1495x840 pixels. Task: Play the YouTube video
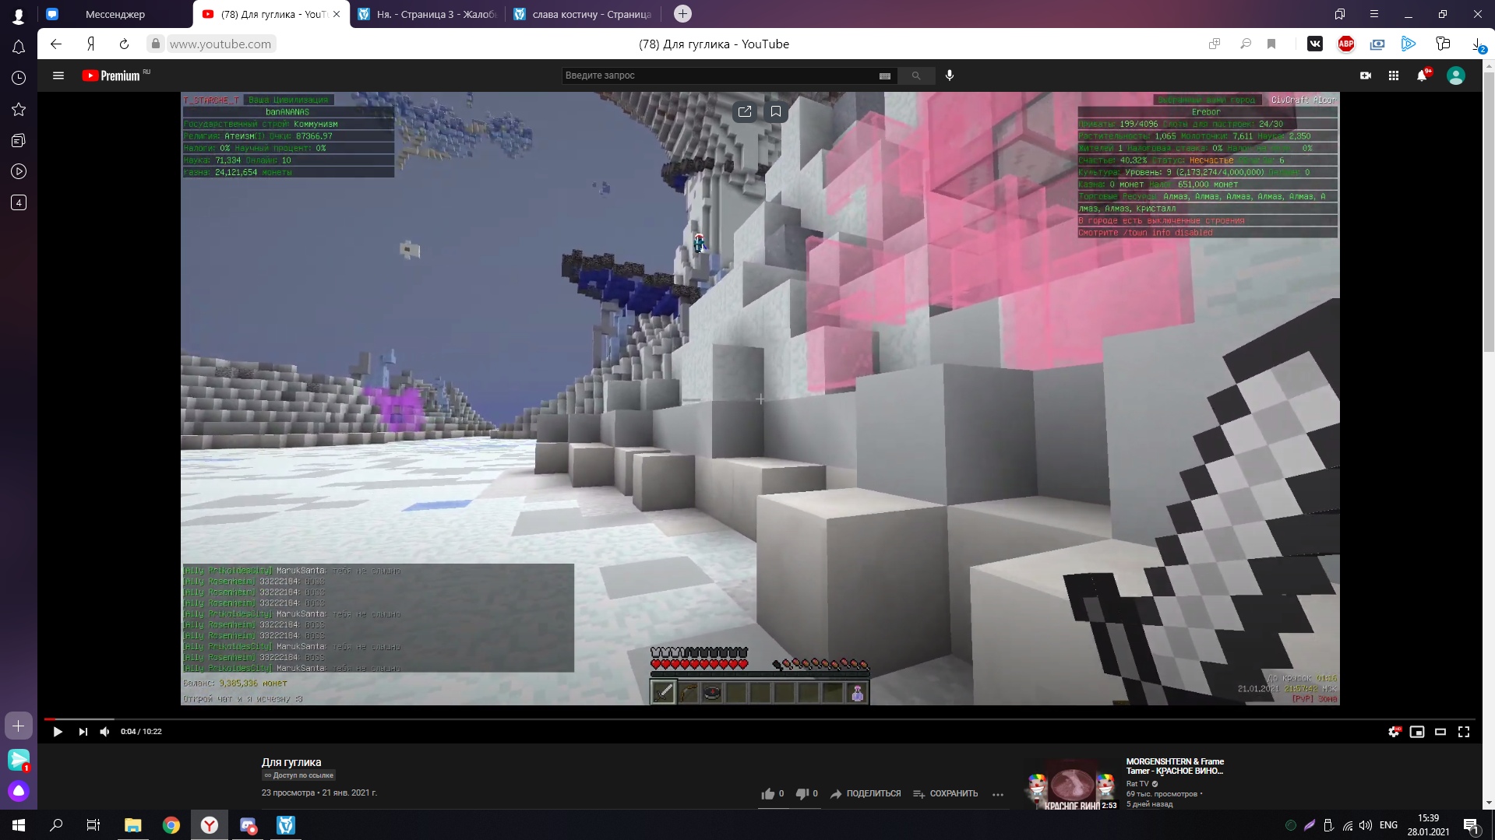tap(58, 732)
